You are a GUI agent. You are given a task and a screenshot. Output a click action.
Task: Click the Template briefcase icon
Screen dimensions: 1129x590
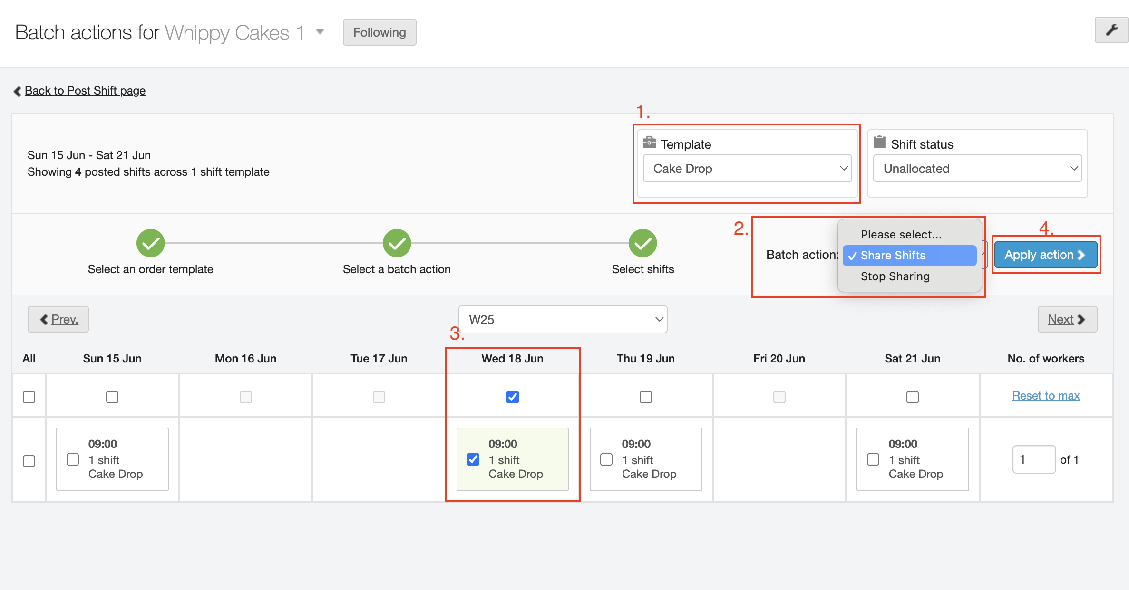(649, 143)
